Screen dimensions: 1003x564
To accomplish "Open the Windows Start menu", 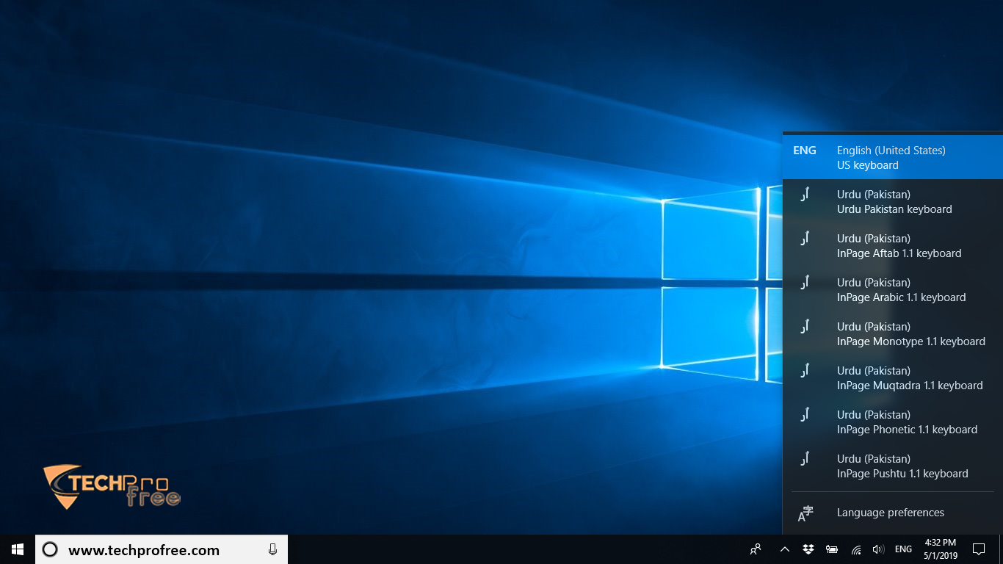I will pos(18,549).
